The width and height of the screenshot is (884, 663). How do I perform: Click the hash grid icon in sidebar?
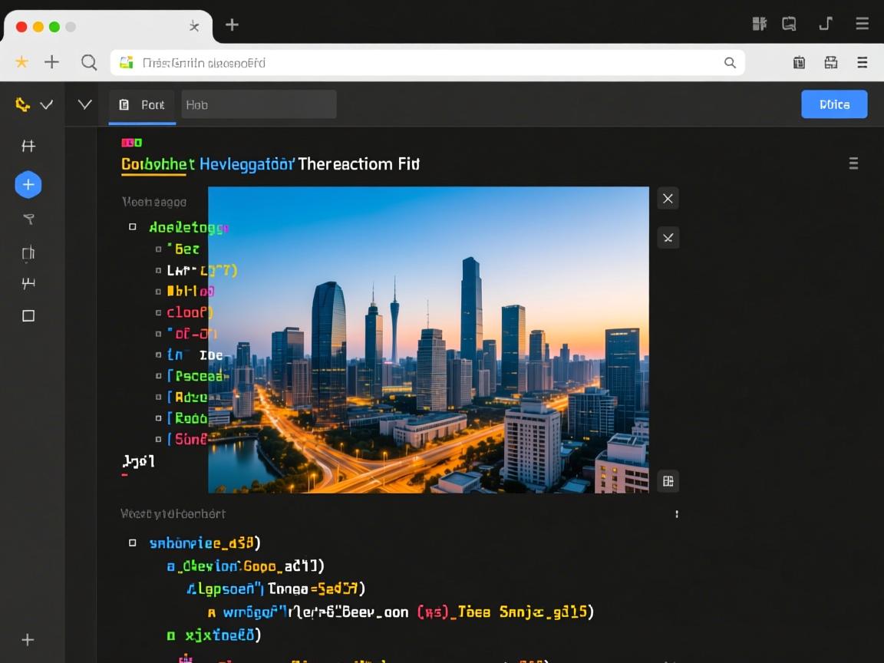(28, 146)
